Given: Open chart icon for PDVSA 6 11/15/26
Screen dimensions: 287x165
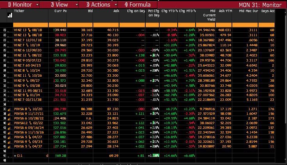Looking at the screenshot, I should [9, 133].
